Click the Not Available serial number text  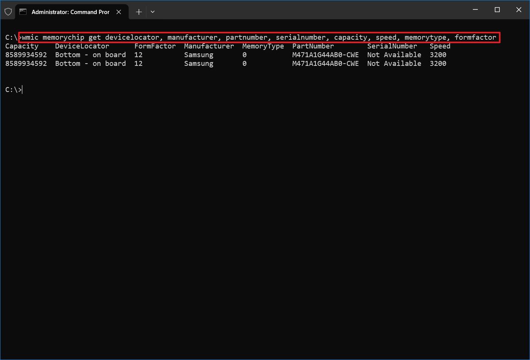point(393,54)
